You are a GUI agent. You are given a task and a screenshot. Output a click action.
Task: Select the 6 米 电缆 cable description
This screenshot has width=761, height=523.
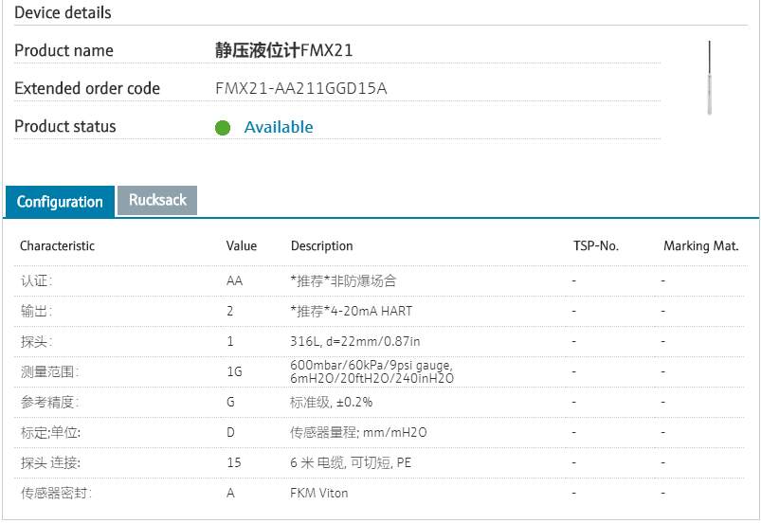point(352,462)
